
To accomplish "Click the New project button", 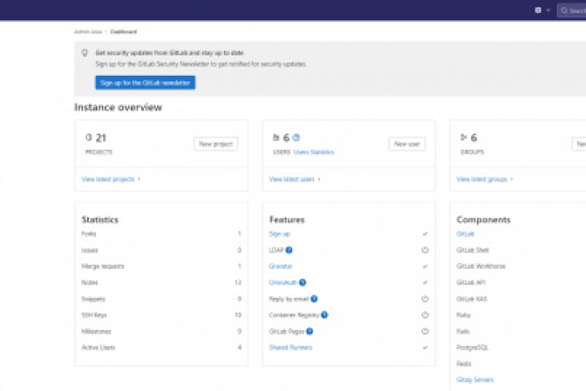I will pos(216,144).
